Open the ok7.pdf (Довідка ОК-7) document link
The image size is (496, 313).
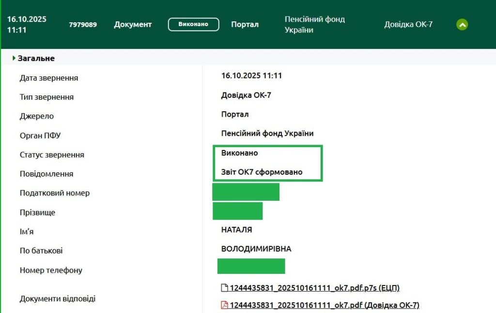(x=324, y=305)
